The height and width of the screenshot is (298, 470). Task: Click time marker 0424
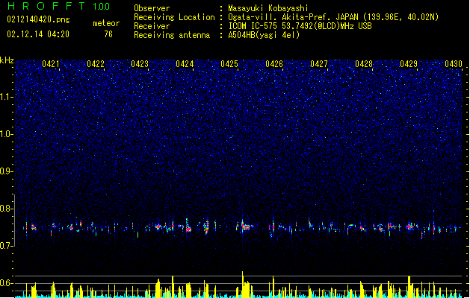185,64
